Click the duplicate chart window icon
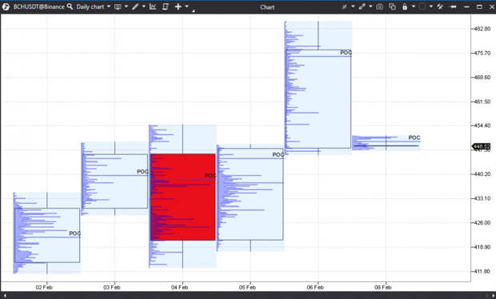The height and width of the screenshot is (299, 496). [392, 6]
